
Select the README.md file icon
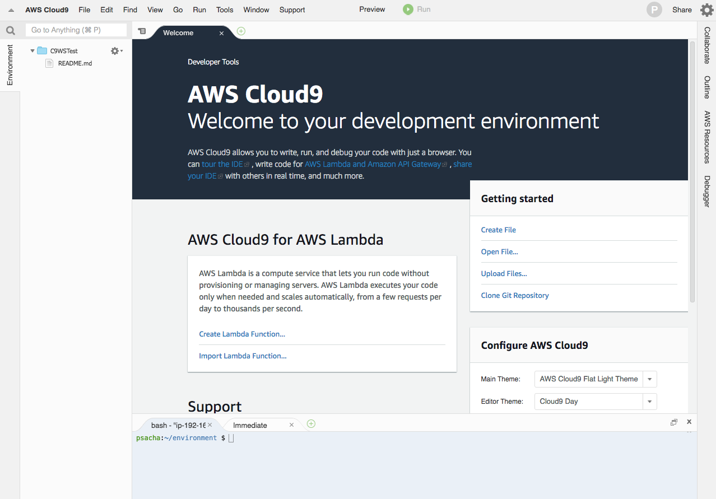pyautogui.click(x=49, y=63)
